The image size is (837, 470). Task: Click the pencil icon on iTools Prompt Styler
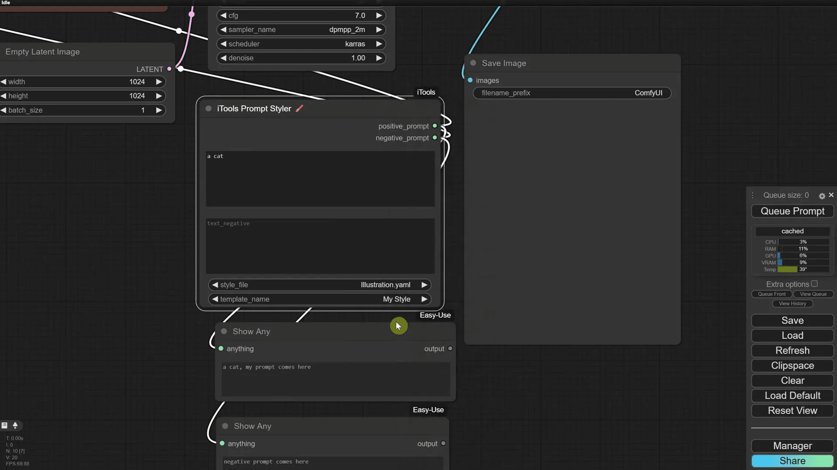pyautogui.click(x=299, y=109)
